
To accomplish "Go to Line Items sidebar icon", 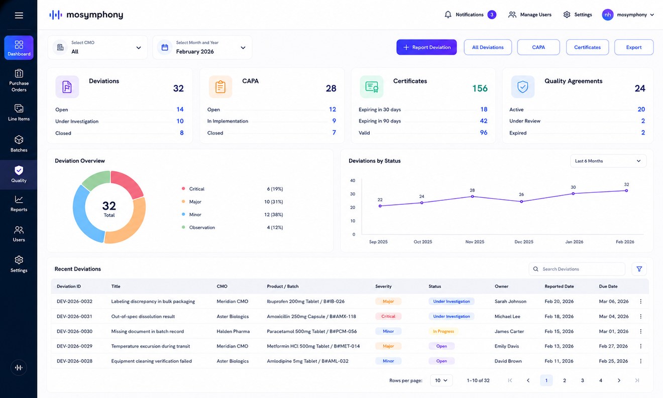I will pyautogui.click(x=19, y=108).
